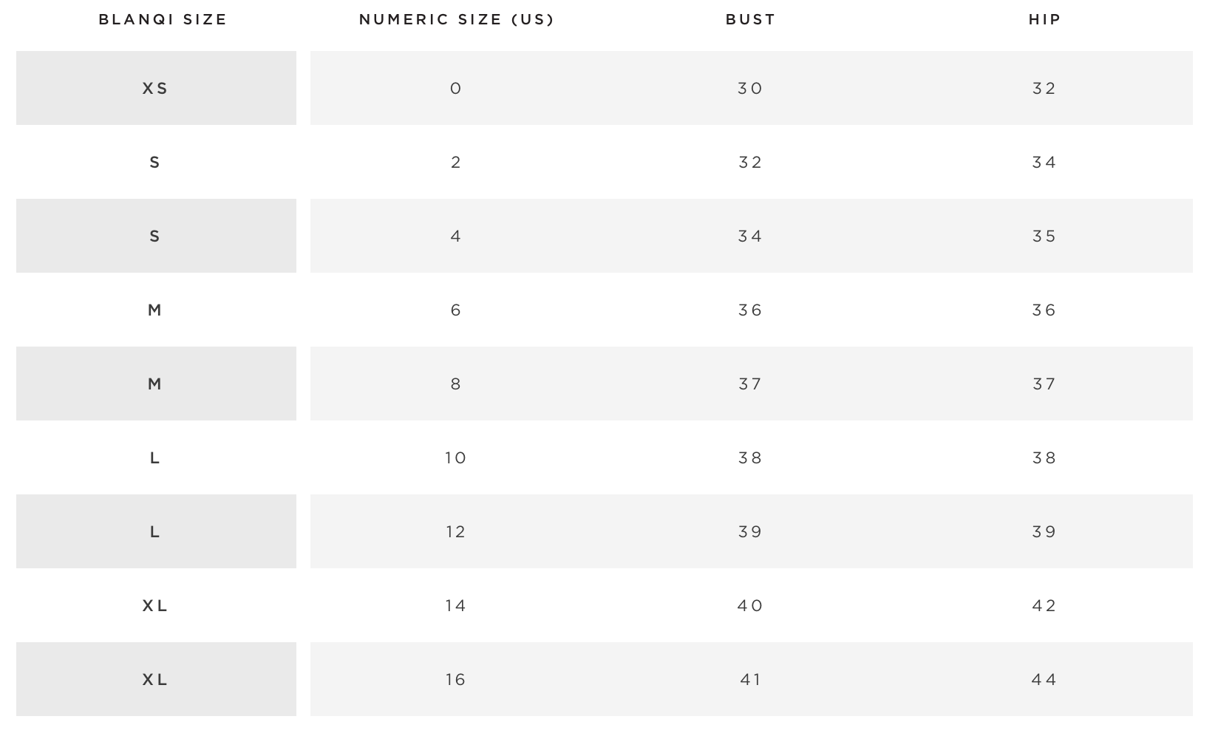Viewport: 1218px width, 739px height.
Task: Click the BUST column header
Action: click(751, 20)
